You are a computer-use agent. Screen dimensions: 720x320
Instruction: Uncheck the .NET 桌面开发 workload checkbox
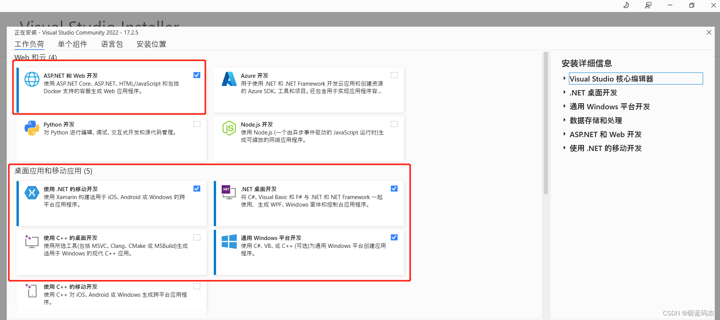(x=394, y=189)
